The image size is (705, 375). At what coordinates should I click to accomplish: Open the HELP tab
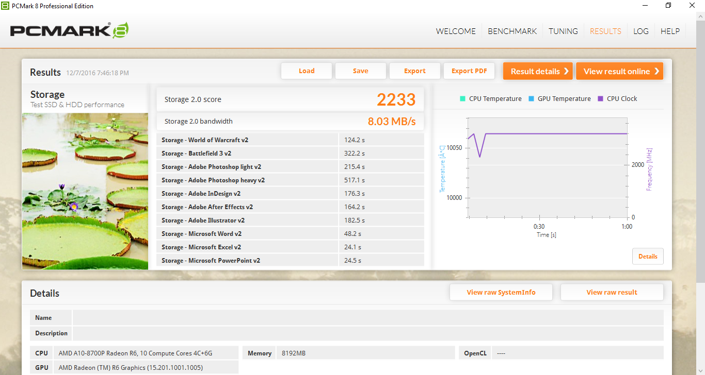[670, 31]
